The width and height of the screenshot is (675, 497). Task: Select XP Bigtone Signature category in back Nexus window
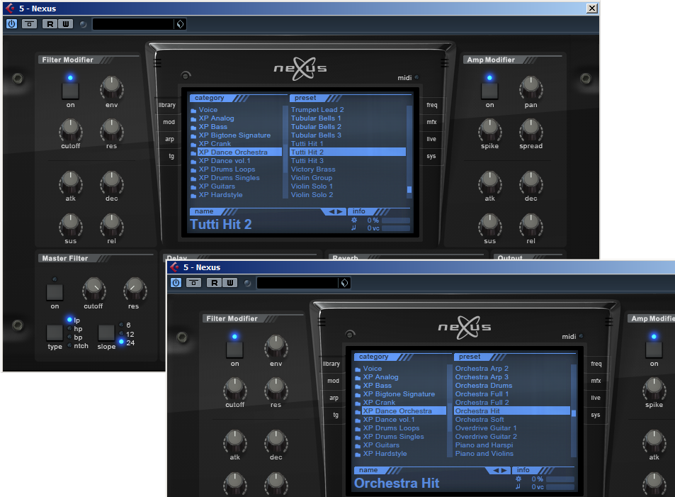pos(234,135)
